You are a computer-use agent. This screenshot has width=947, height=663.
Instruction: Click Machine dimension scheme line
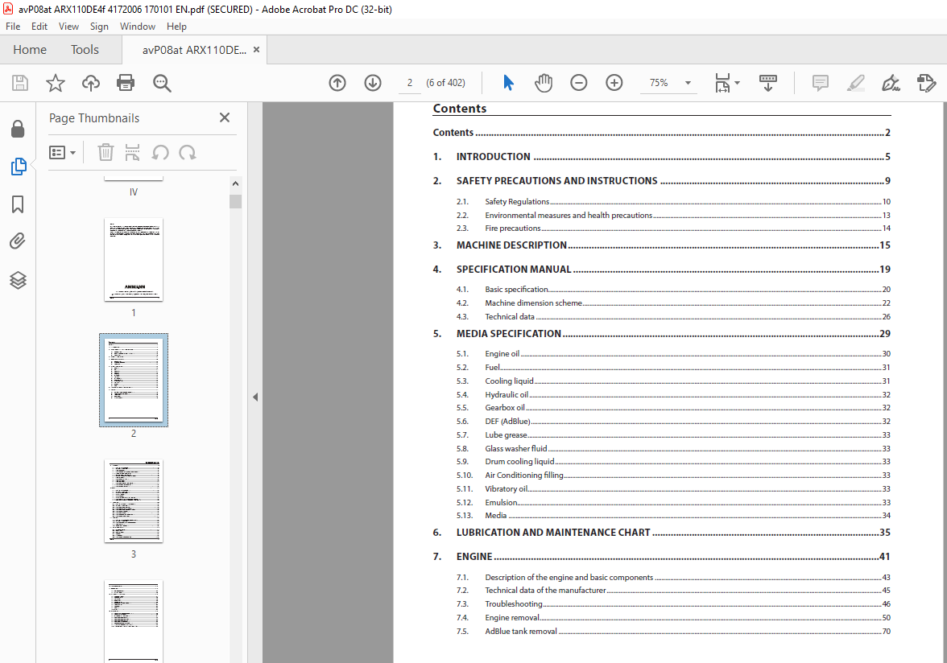673,303
